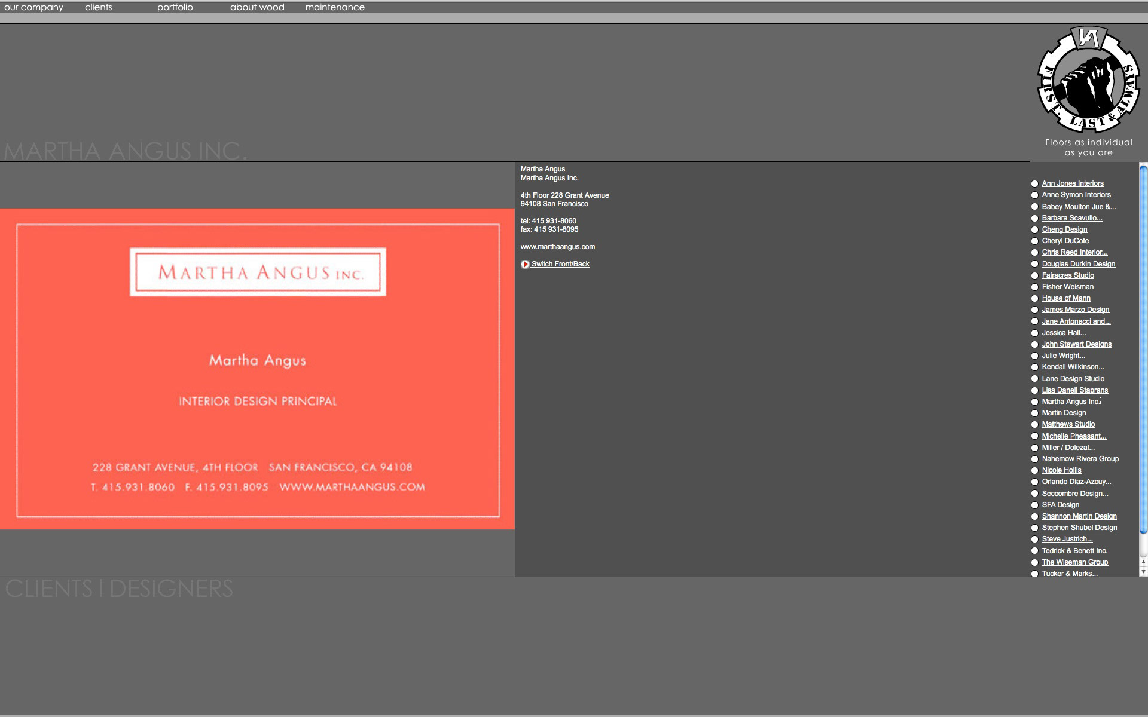This screenshot has width=1148, height=717.
Task: Open the Cheryl DuCote link
Action: point(1065,241)
